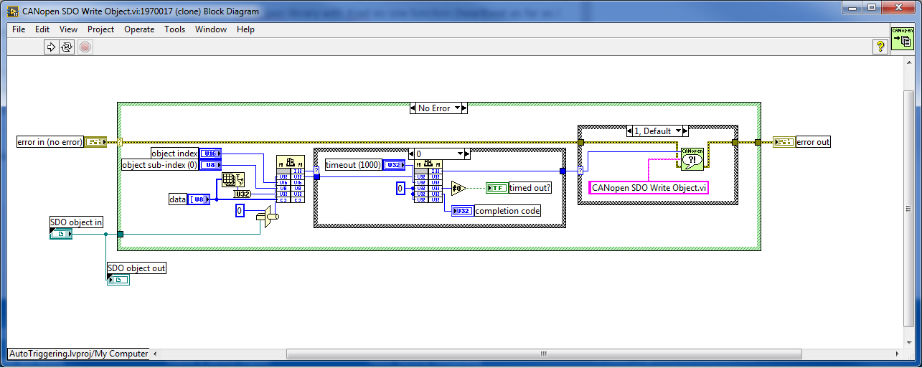
Task: Select the object index U16 terminal
Action: coord(210,153)
